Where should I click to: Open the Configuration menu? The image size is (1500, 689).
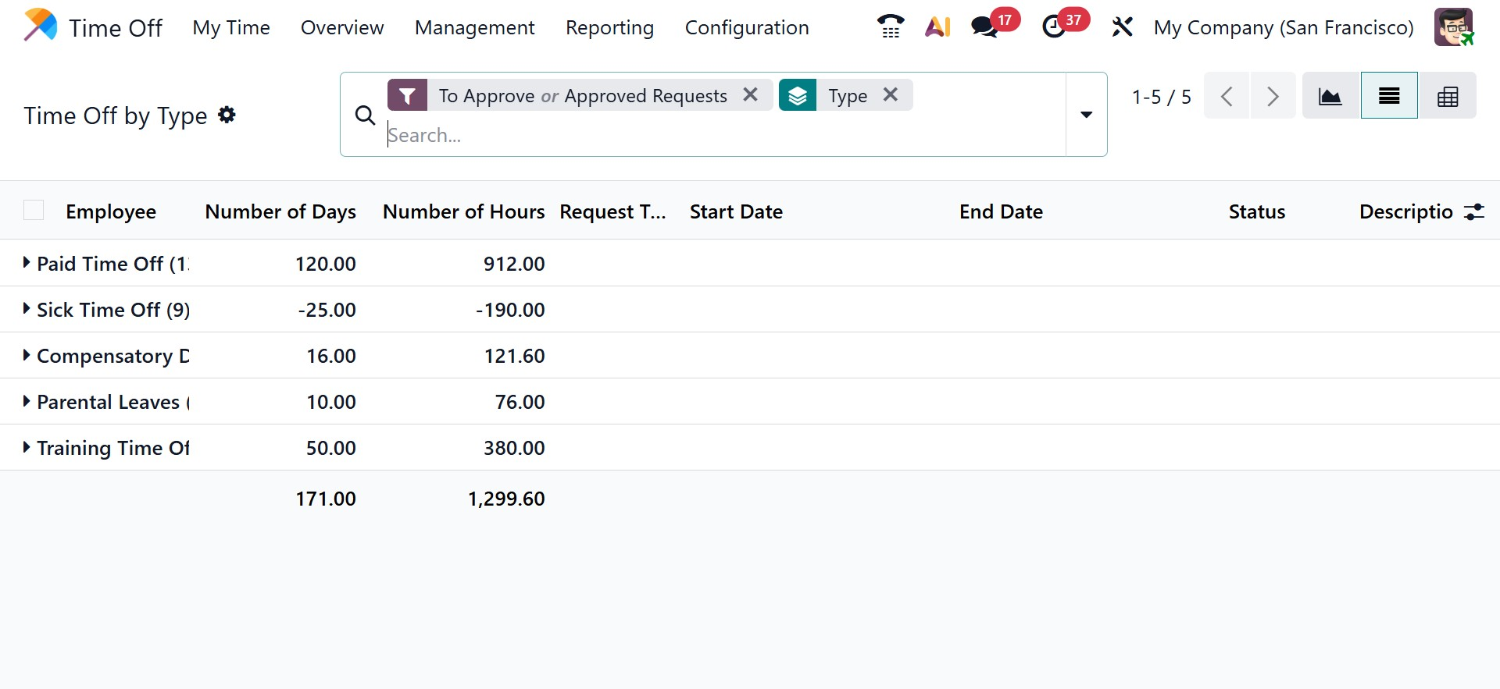pyautogui.click(x=747, y=28)
